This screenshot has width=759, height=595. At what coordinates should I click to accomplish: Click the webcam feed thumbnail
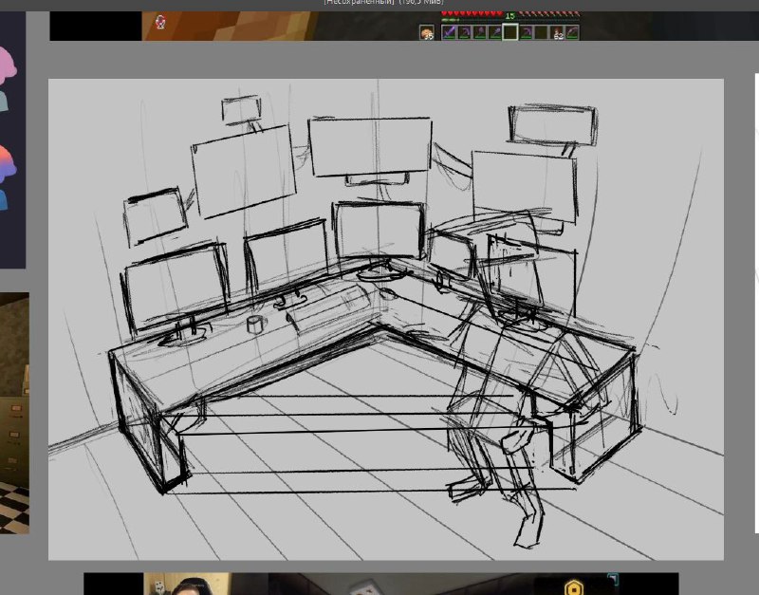(x=186, y=584)
